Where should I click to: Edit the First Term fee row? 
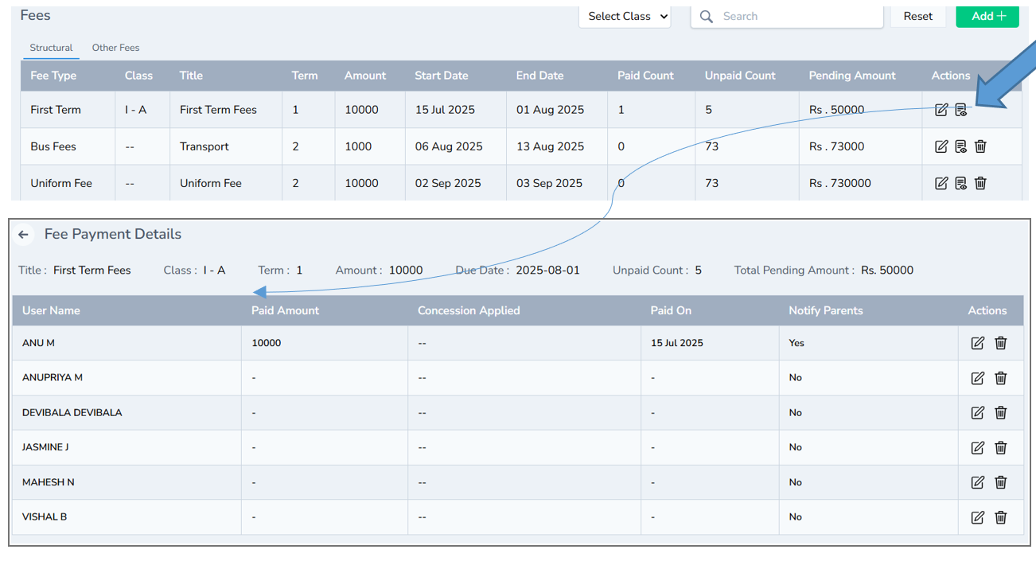coord(941,110)
